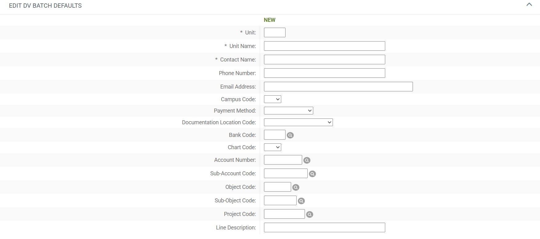This screenshot has height=239, width=540.
Task: Click the Project Code search icon
Action: [310, 214]
